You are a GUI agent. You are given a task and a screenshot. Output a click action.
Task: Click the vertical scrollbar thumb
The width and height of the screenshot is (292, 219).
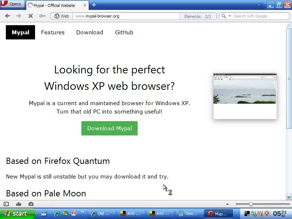(289, 78)
